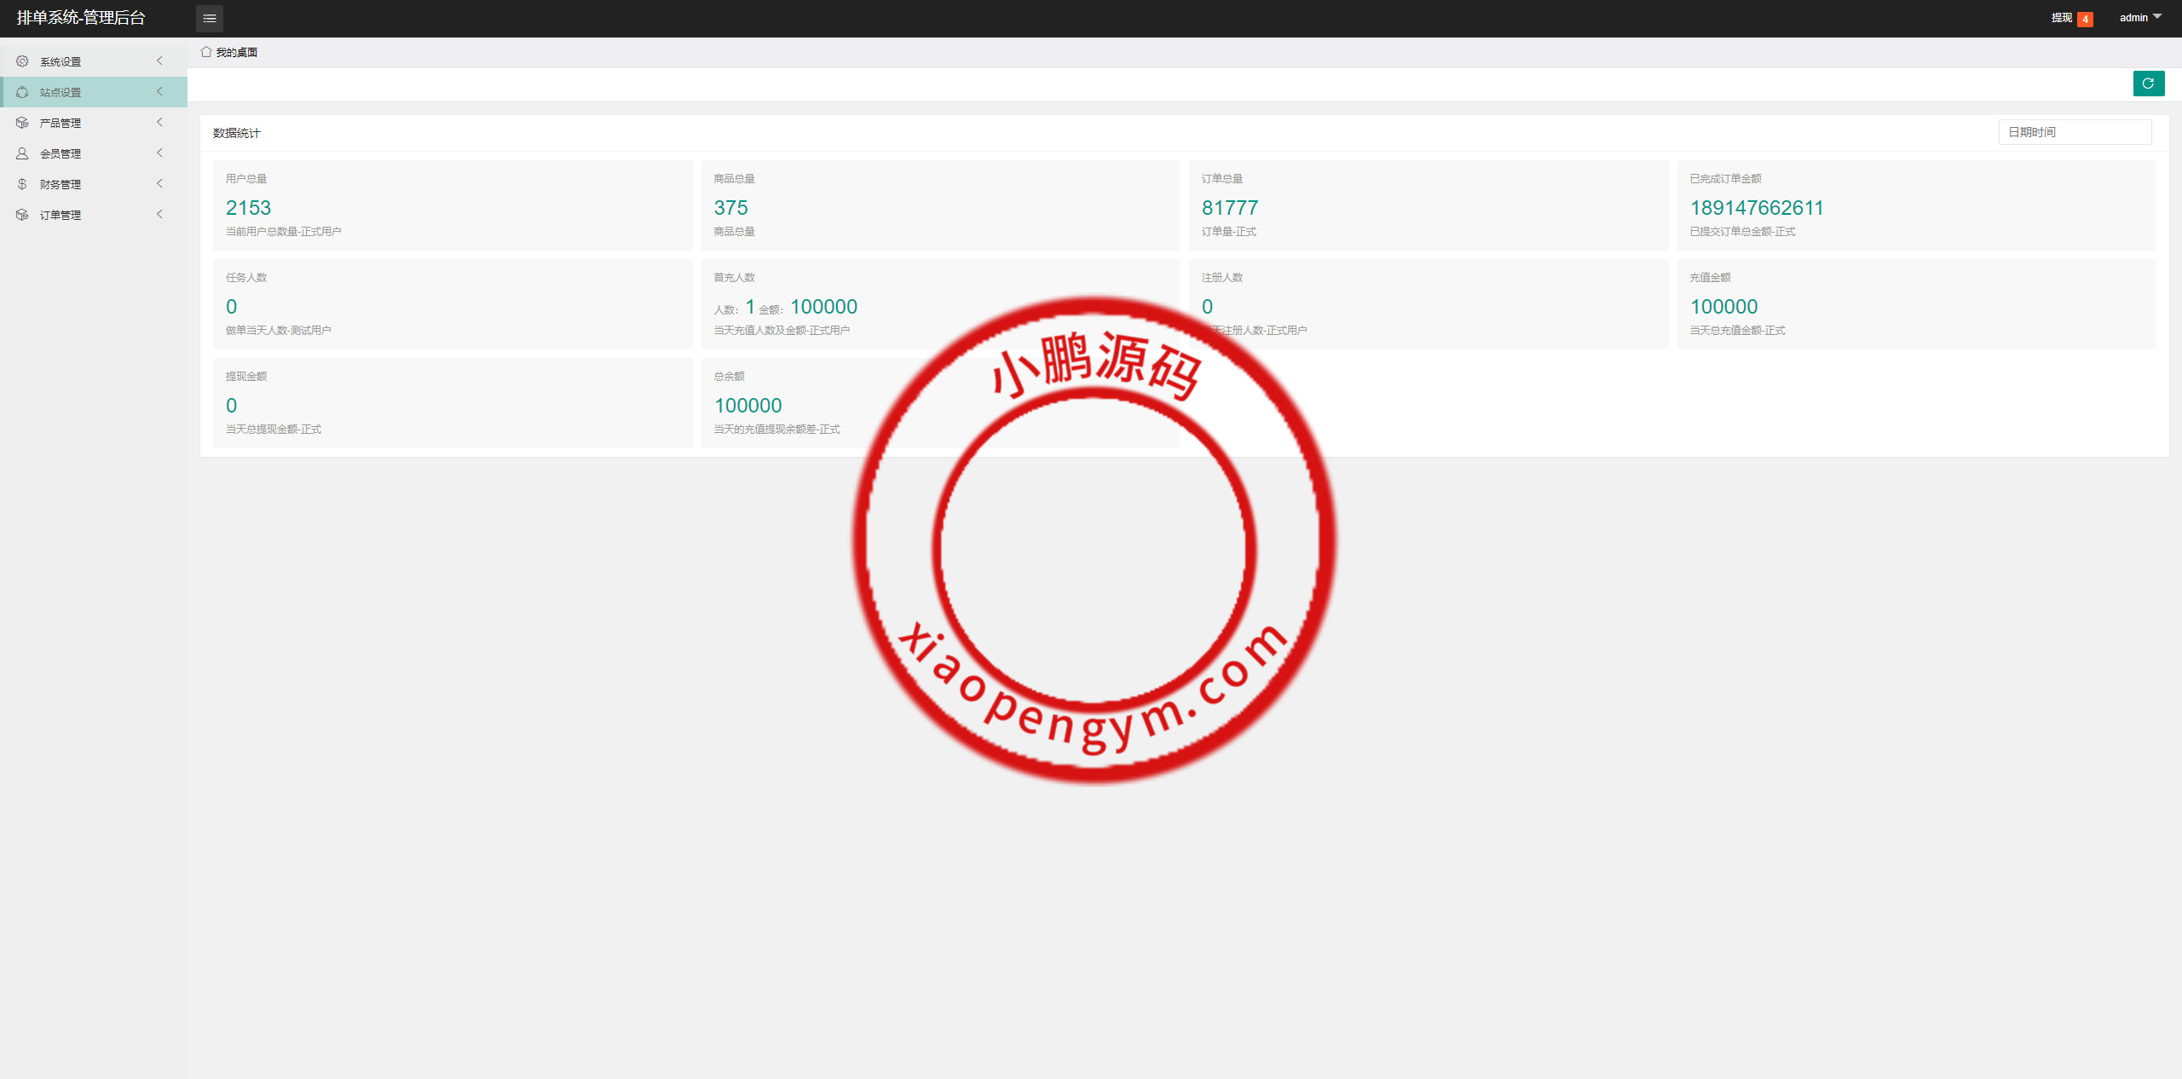
Task: Open the admin user dropdown
Action: pyautogui.click(x=2140, y=18)
